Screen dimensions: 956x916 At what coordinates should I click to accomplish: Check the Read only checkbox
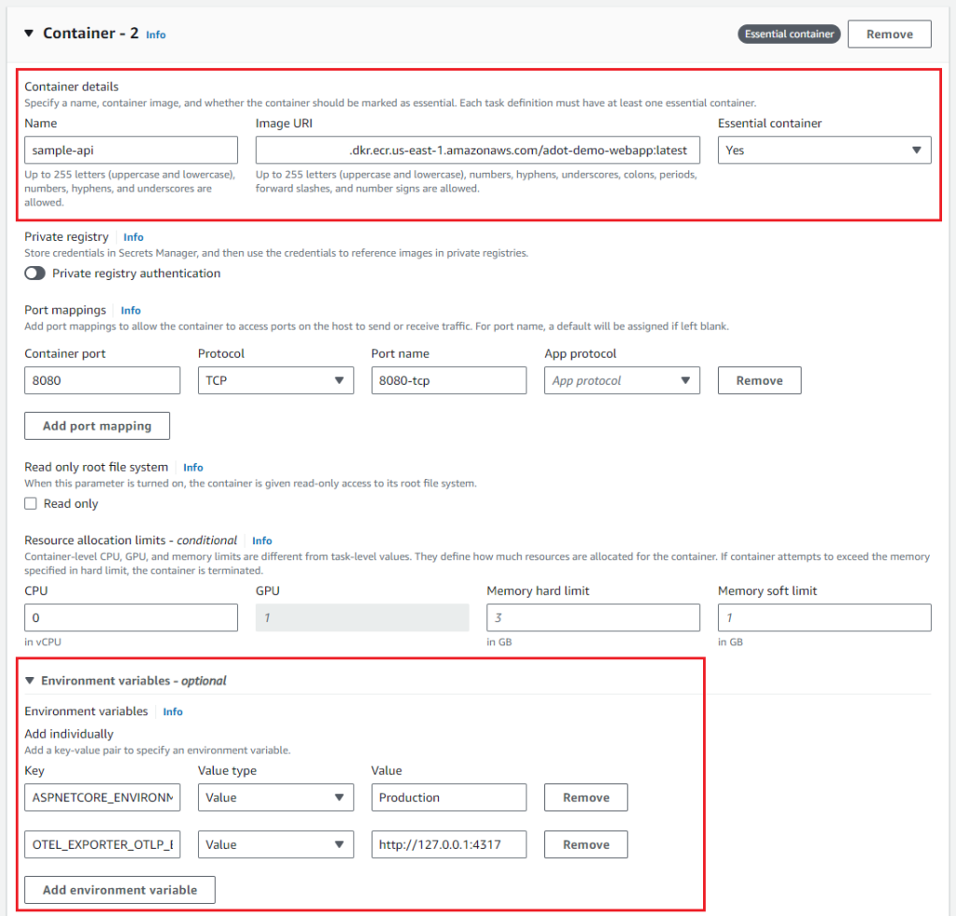[x=32, y=503]
